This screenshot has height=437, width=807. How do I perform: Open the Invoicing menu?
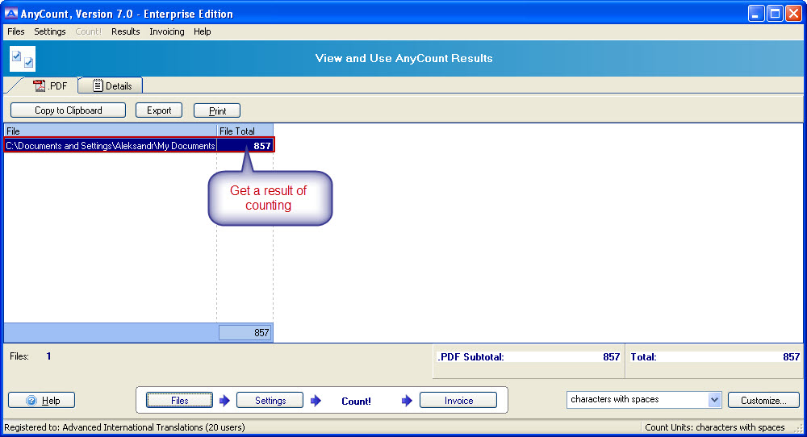167,31
